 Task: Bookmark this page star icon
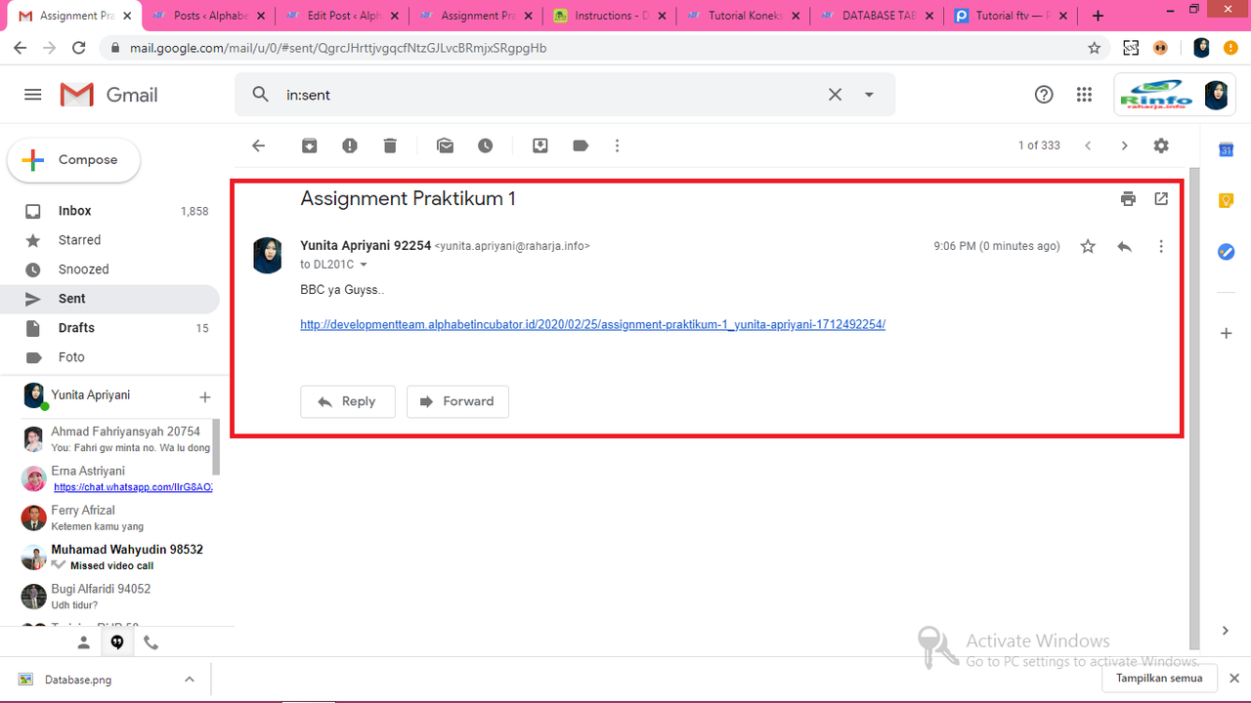pos(1095,48)
